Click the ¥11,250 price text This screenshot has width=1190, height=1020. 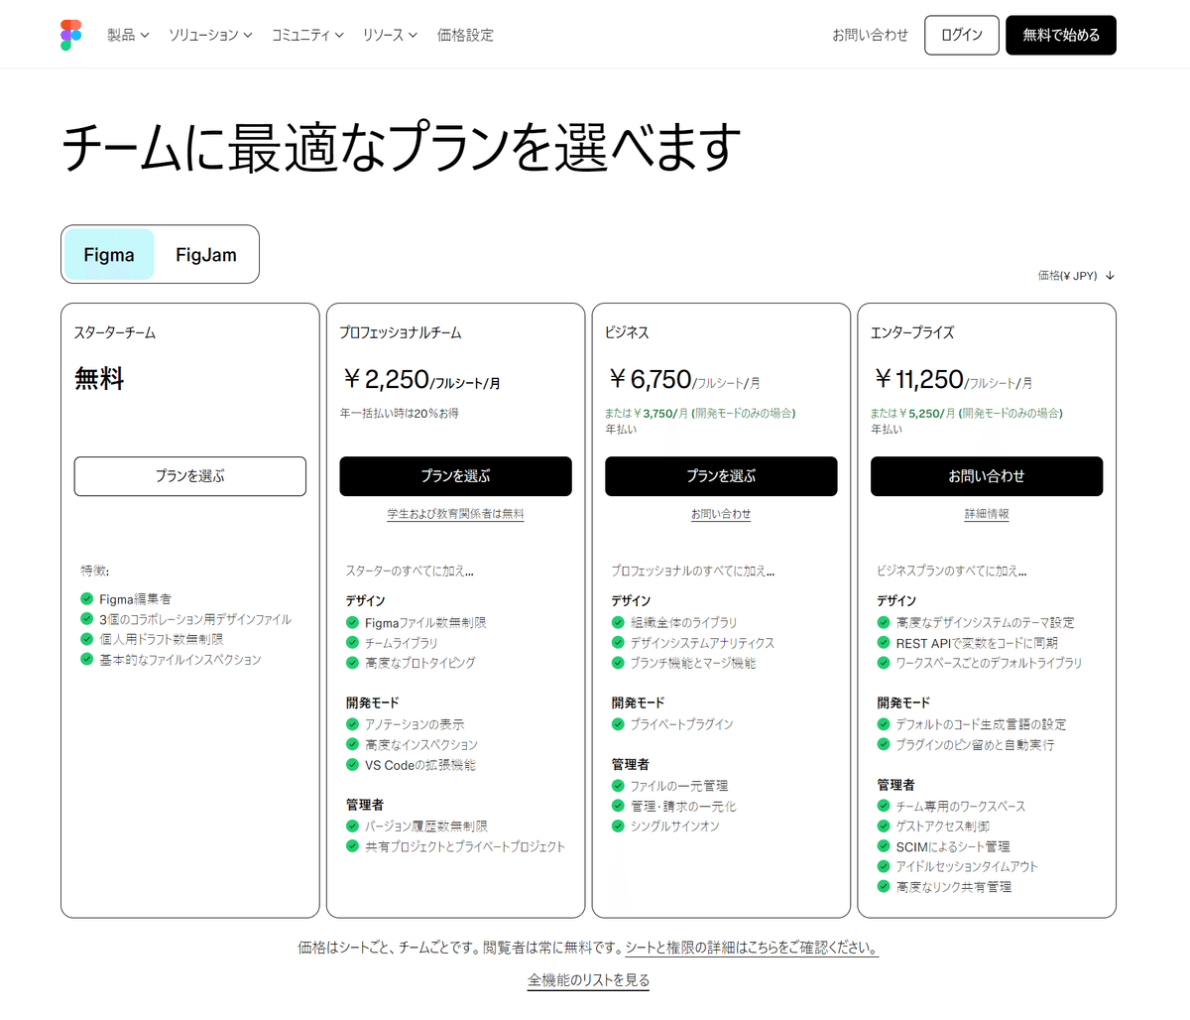point(918,379)
